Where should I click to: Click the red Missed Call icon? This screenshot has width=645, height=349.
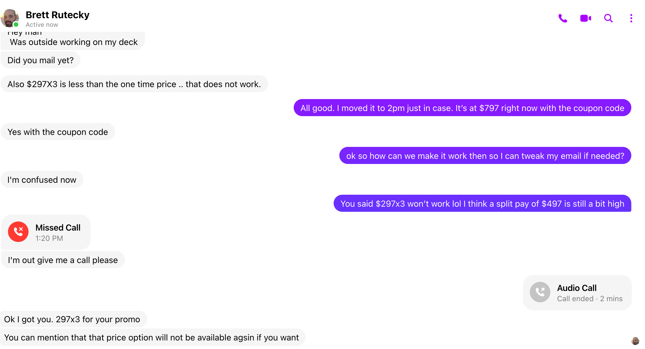click(x=18, y=232)
